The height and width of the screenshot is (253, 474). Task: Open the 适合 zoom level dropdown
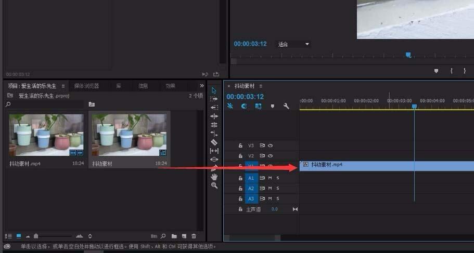point(294,44)
